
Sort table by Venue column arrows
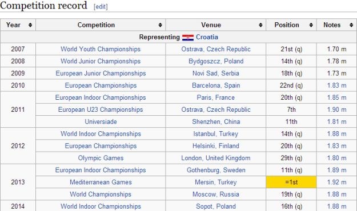coord(260,25)
